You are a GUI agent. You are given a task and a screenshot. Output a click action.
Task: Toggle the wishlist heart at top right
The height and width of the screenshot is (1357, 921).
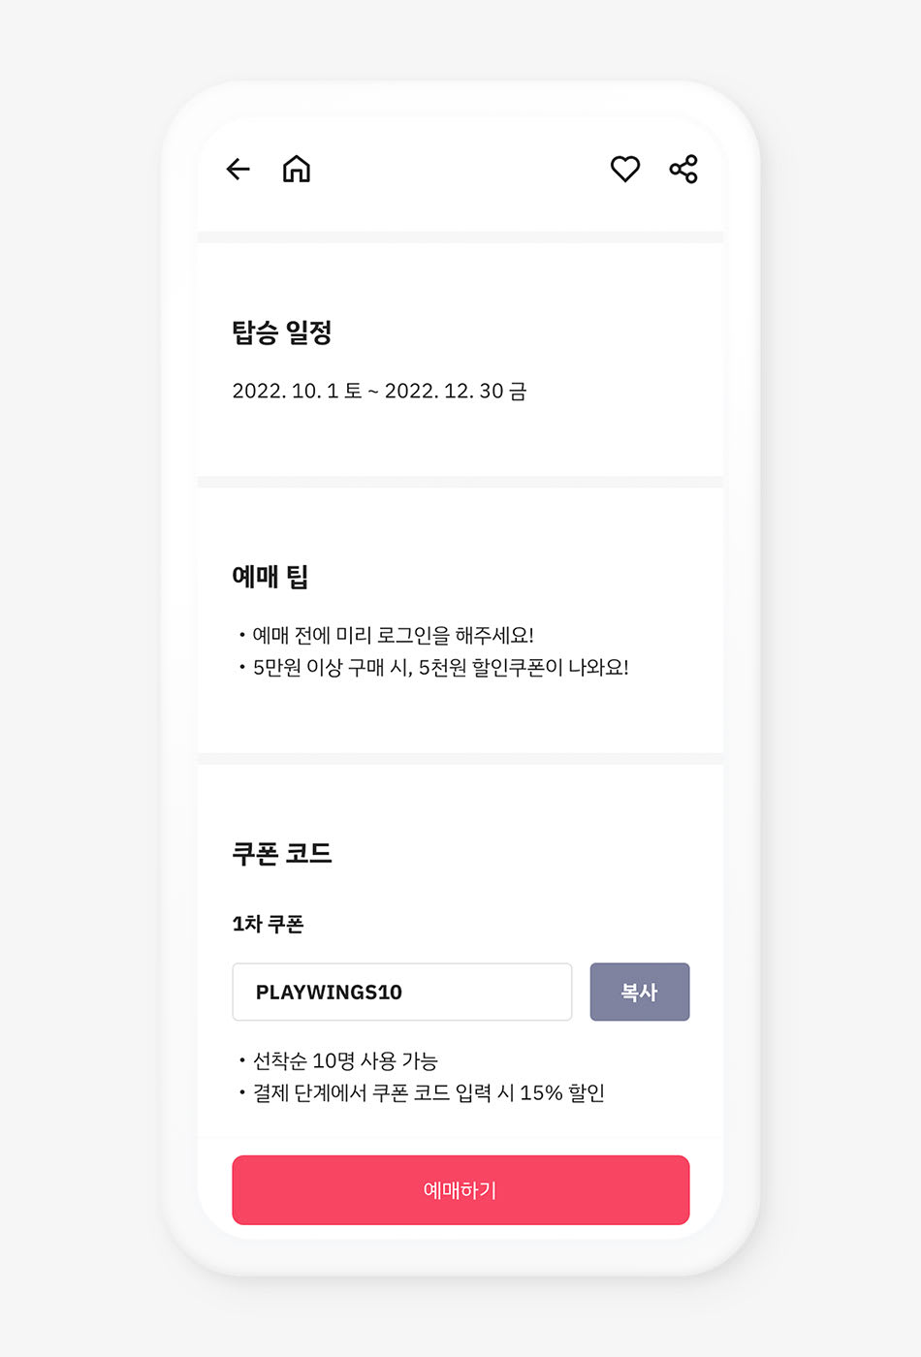tap(625, 169)
